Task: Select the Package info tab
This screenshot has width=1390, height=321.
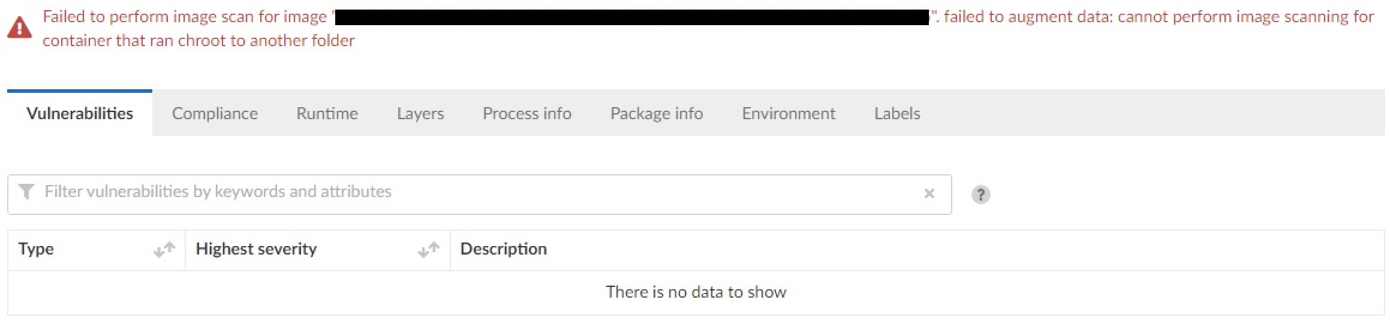Action: (656, 113)
